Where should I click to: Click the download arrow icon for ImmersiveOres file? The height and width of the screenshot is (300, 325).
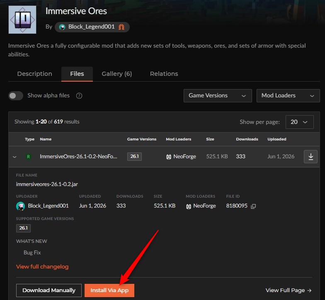310,157
